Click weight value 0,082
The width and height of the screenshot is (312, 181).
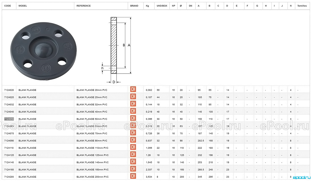point(149,90)
